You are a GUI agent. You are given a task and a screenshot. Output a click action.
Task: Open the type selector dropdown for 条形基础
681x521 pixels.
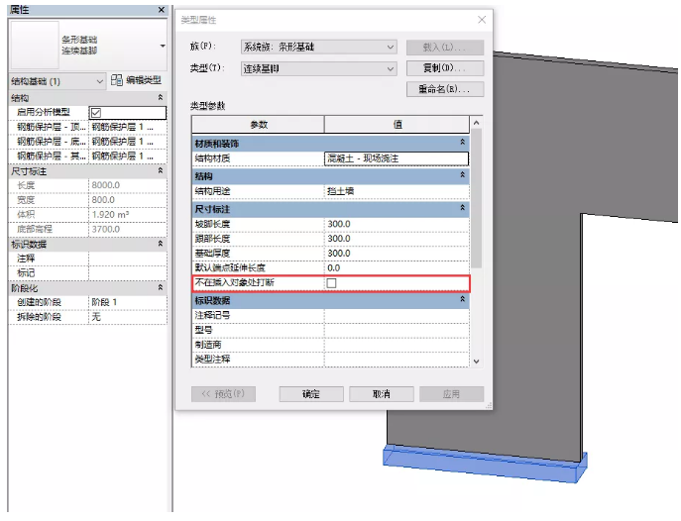coord(163,46)
